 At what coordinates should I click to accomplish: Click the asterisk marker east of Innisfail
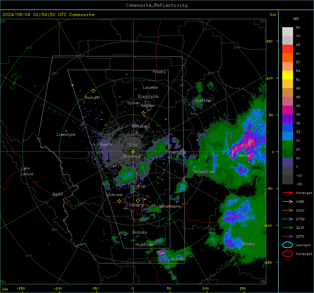click(x=166, y=119)
